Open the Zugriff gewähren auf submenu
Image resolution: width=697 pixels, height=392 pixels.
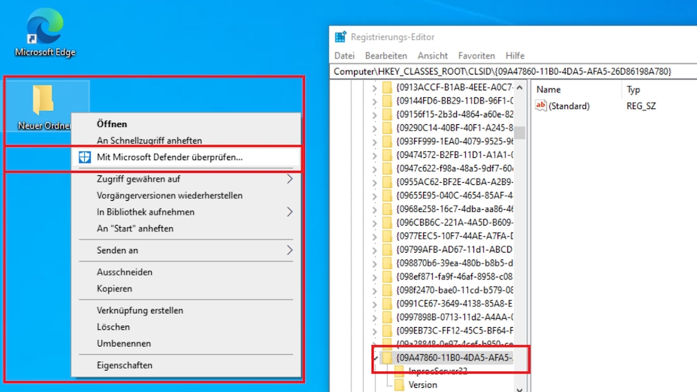[x=186, y=179]
